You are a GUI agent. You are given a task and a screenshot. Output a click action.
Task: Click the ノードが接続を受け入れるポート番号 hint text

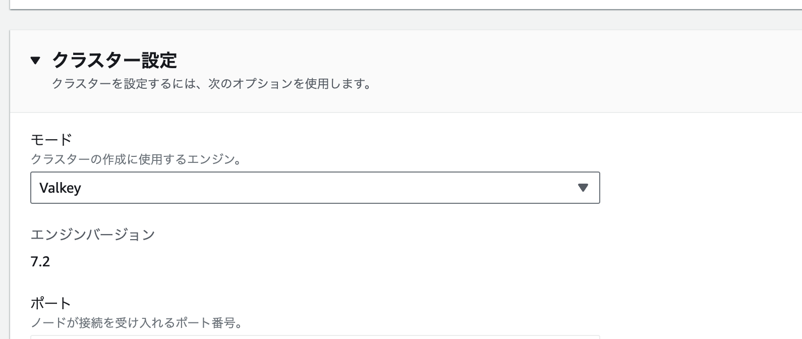pyautogui.click(x=137, y=322)
